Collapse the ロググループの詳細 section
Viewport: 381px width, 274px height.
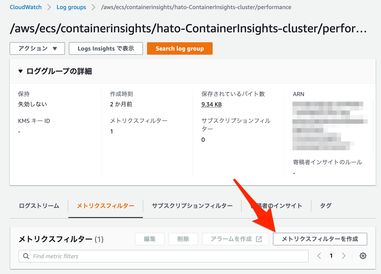click(20, 71)
